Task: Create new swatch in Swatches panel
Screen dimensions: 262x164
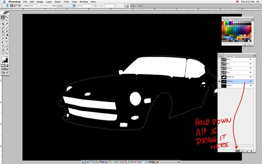Action: pos(244,44)
